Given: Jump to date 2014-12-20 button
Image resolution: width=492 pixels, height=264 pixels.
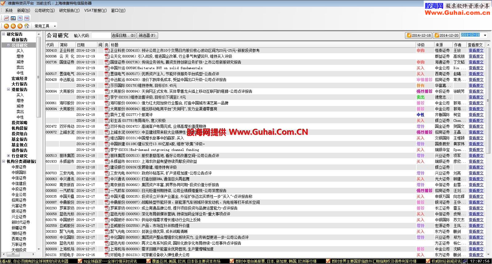Looking at the screenshot, I should click(446, 35).
